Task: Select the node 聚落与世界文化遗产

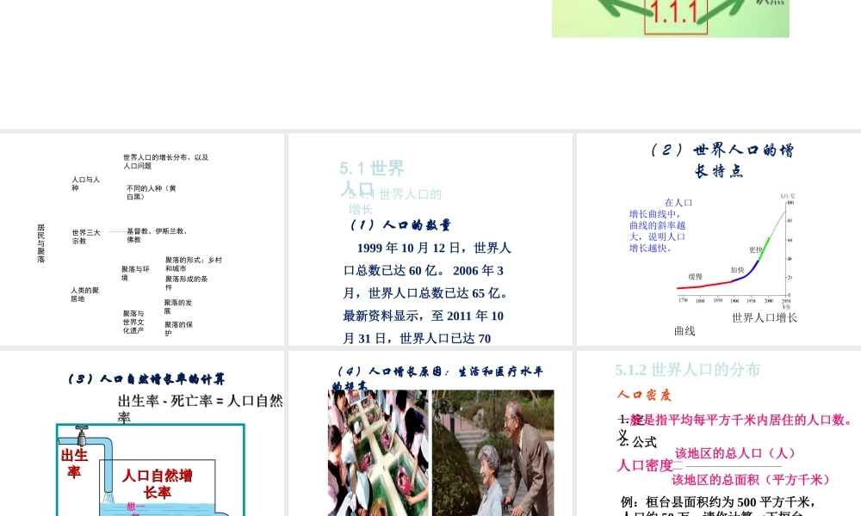Action: [x=133, y=322]
